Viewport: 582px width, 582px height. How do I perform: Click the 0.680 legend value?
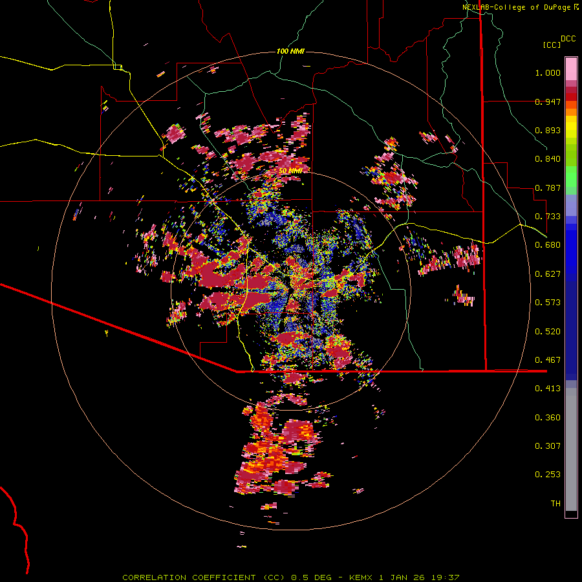[x=548, y=245]
